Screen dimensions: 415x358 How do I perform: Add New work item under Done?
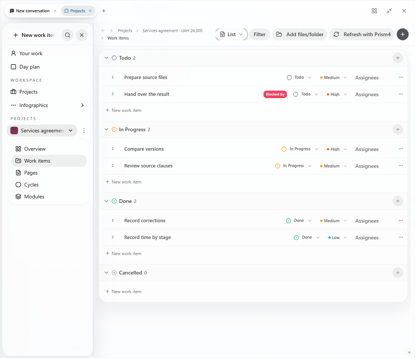click(x=123, y=254)
